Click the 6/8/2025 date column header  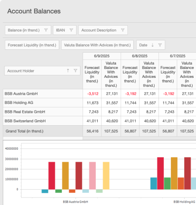point(140,56)
